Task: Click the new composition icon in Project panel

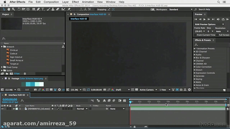Action: [x=11, y=74]
